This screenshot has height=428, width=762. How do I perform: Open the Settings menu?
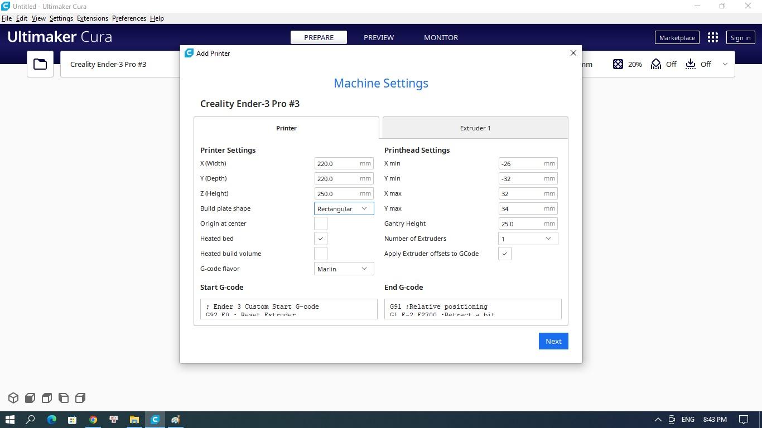[x=61, y=18]
